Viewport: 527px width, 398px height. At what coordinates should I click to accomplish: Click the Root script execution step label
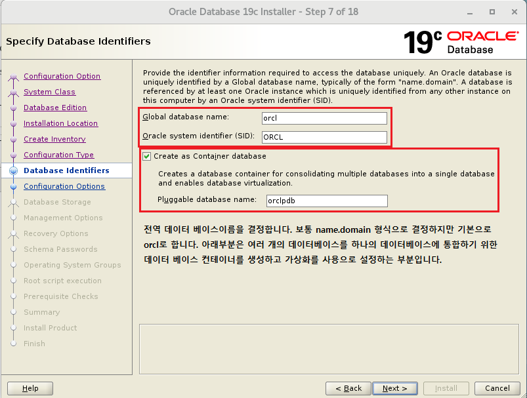point(62,281)
